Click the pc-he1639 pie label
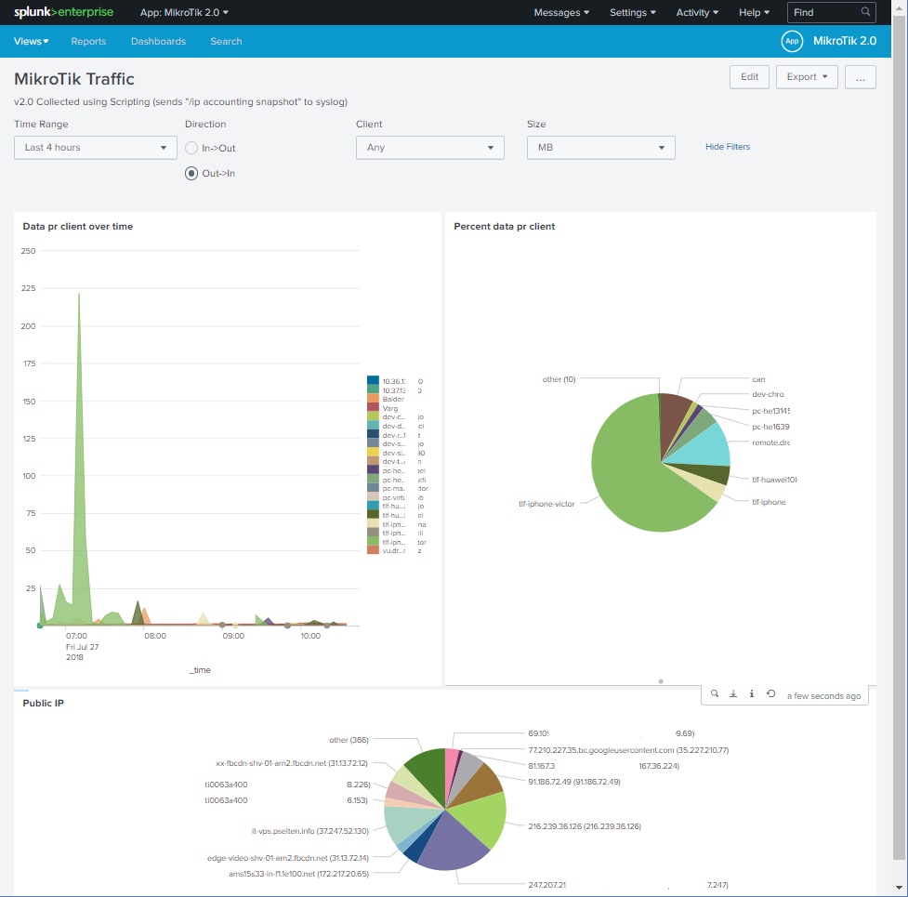 click(770, 427)
